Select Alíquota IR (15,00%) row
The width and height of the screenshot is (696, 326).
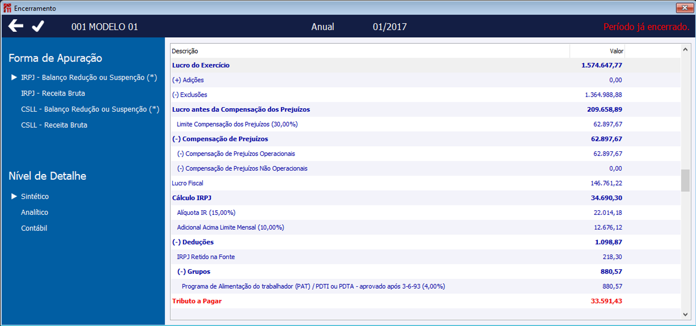coord(425,213)
